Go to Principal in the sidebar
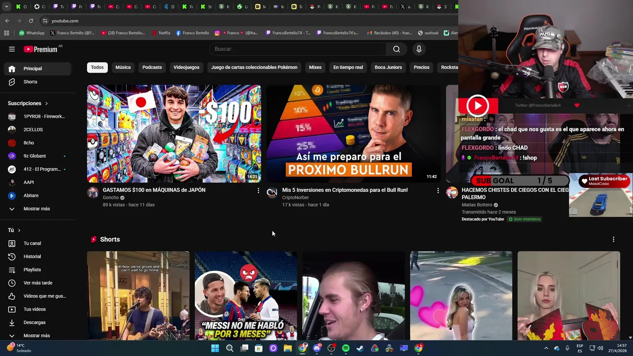The height and width of the screenshot is (356, 633). pos(38,69)
